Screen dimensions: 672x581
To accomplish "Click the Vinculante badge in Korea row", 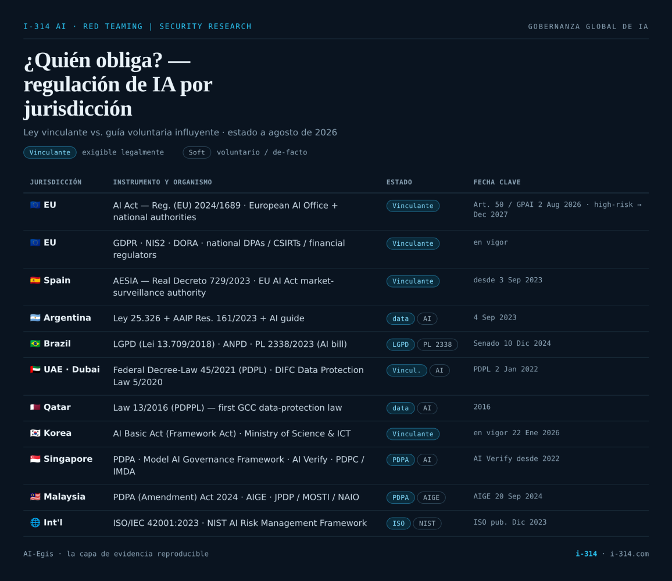I will click(413, 434).
